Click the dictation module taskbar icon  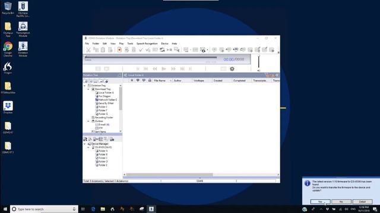point(151,209)
